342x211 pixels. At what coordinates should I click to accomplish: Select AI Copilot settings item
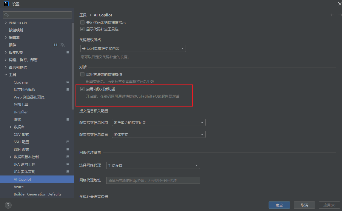pyautogui.click(x=37, y=179)
